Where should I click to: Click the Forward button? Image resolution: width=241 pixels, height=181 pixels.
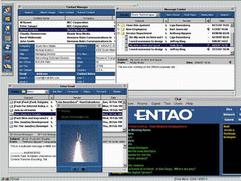(x=101, y=92)
